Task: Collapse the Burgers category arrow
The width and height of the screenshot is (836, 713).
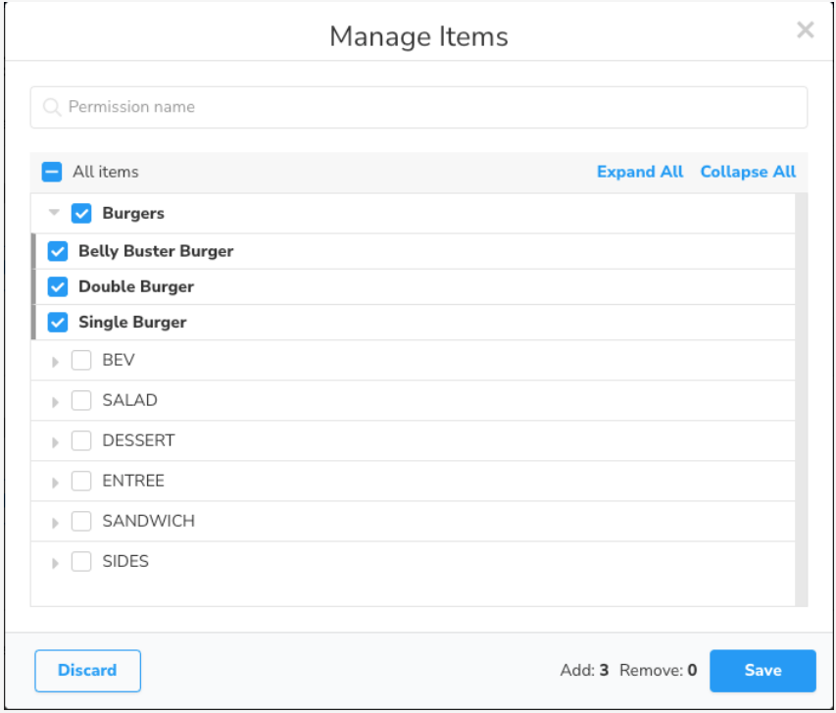Action: (55, 213)
